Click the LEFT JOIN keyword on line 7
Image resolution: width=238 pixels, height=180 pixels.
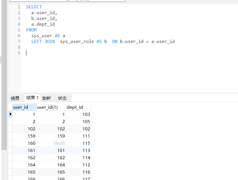pos(43,42)
